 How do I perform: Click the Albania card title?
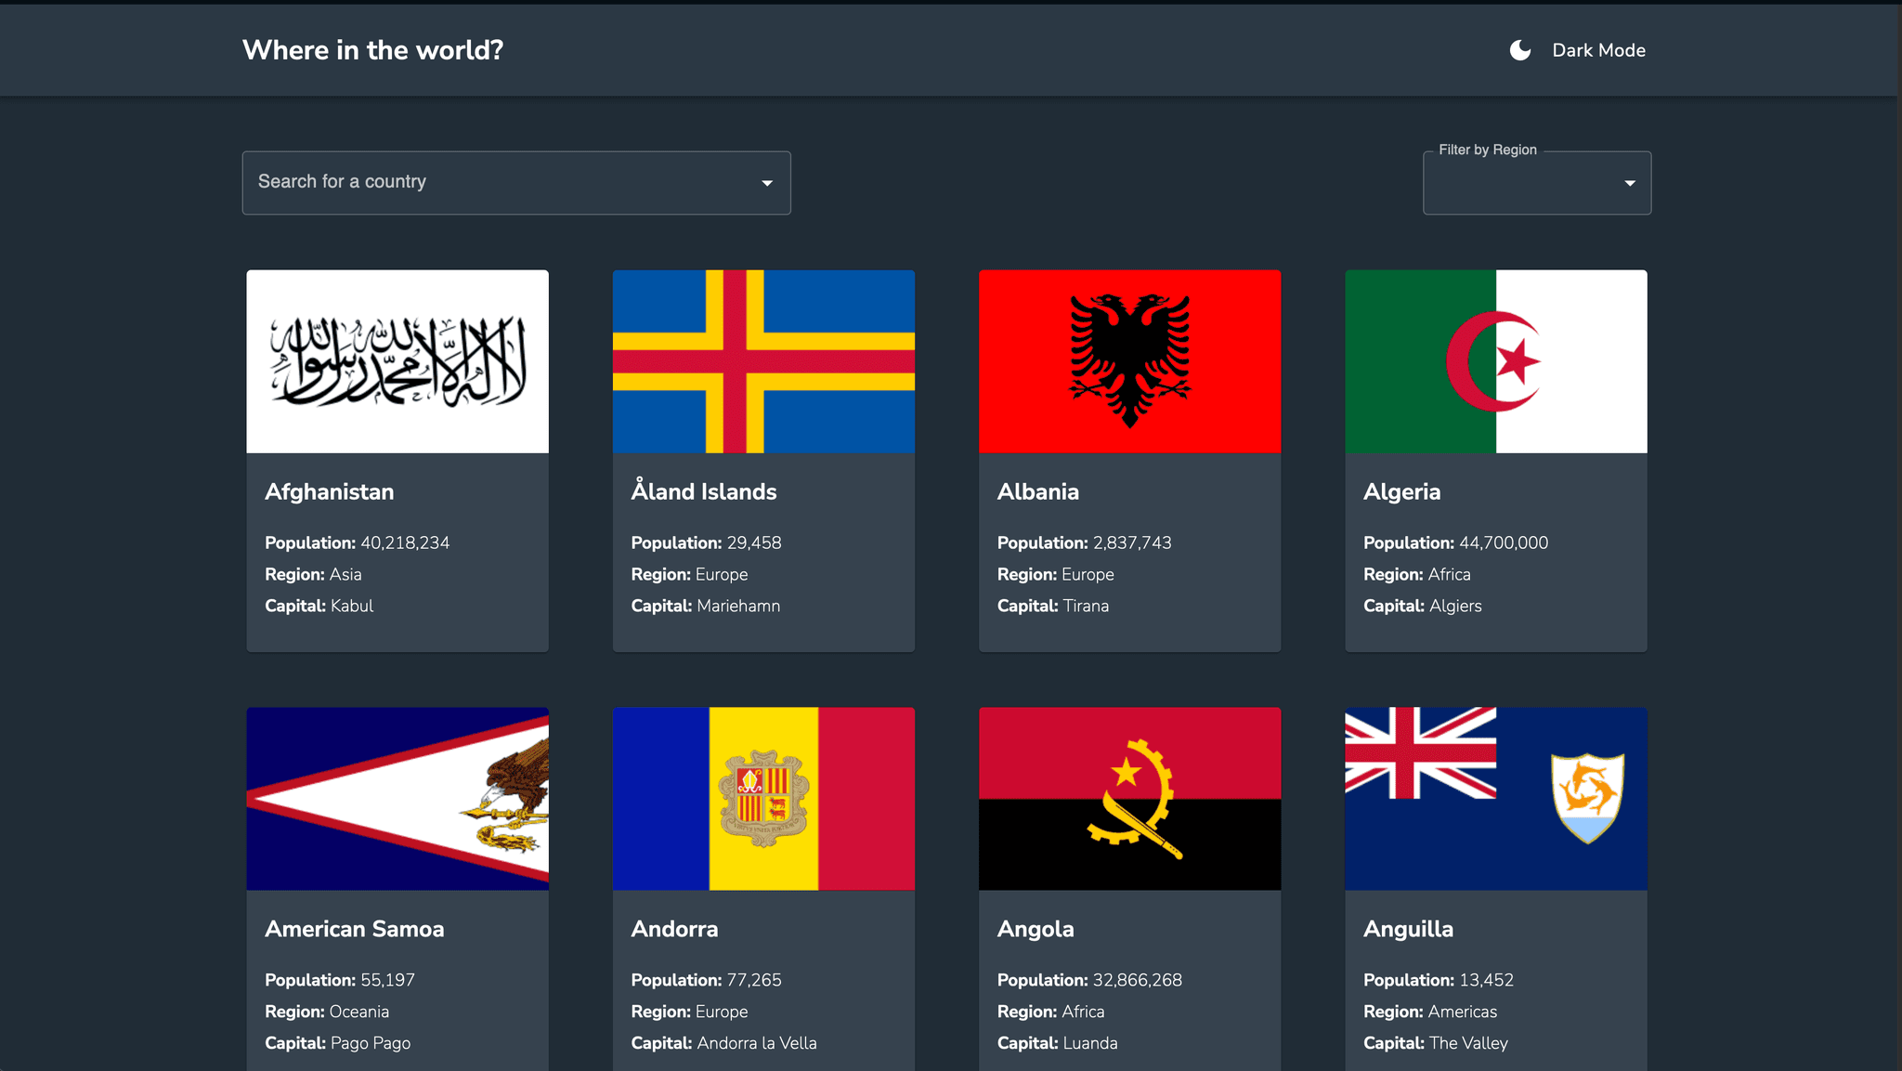pos(1037,491)
